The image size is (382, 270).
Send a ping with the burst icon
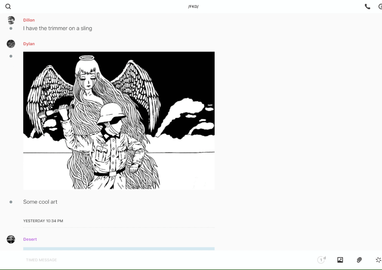pos(378,260)
